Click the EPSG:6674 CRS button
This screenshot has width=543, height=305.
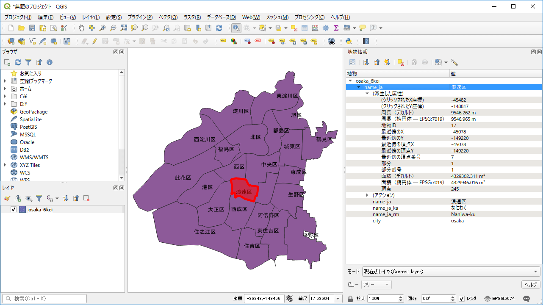pos(499,299)
